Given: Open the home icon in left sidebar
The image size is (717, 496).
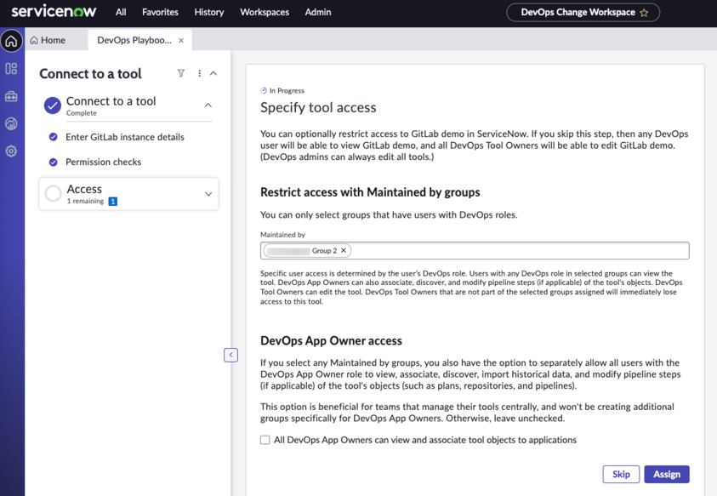Looking at the screenshot, I should point(11,41).
